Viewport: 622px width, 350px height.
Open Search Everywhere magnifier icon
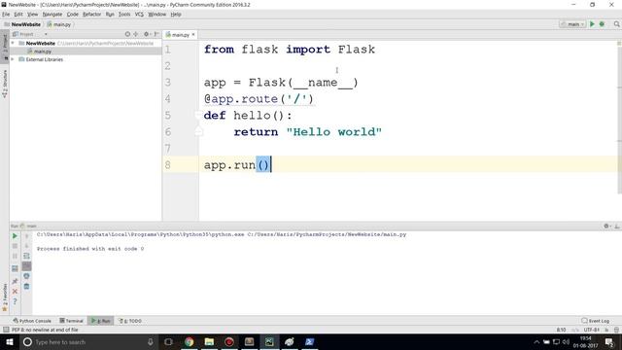tap(616, 24)
